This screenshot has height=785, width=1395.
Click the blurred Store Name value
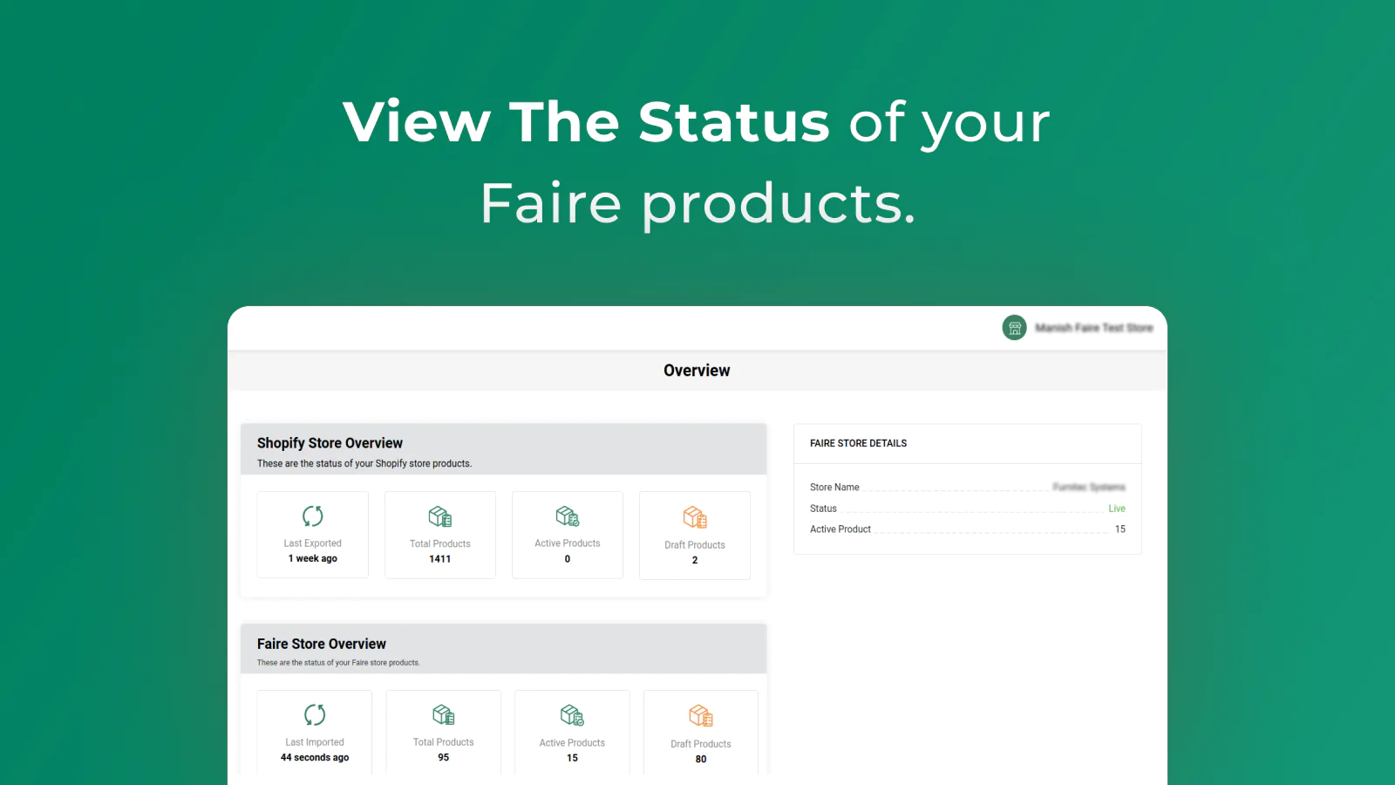[1089, 488]
